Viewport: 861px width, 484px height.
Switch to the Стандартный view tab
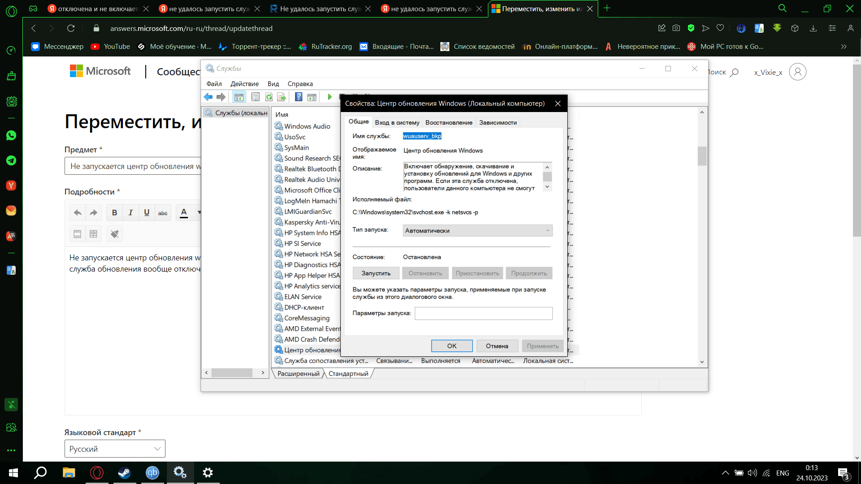coord(348,373)
